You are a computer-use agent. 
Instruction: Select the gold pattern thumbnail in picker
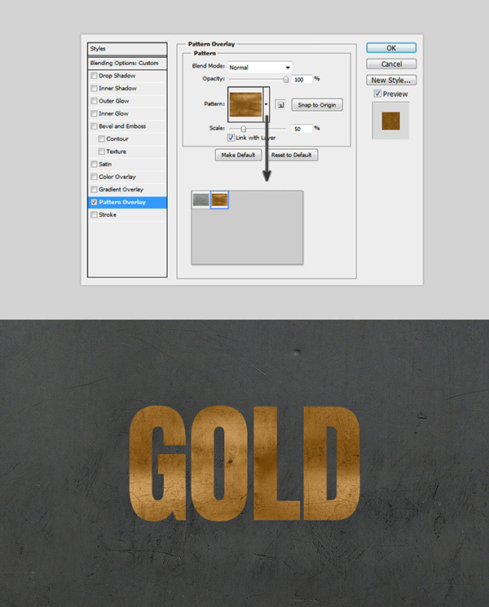[219, 200]
